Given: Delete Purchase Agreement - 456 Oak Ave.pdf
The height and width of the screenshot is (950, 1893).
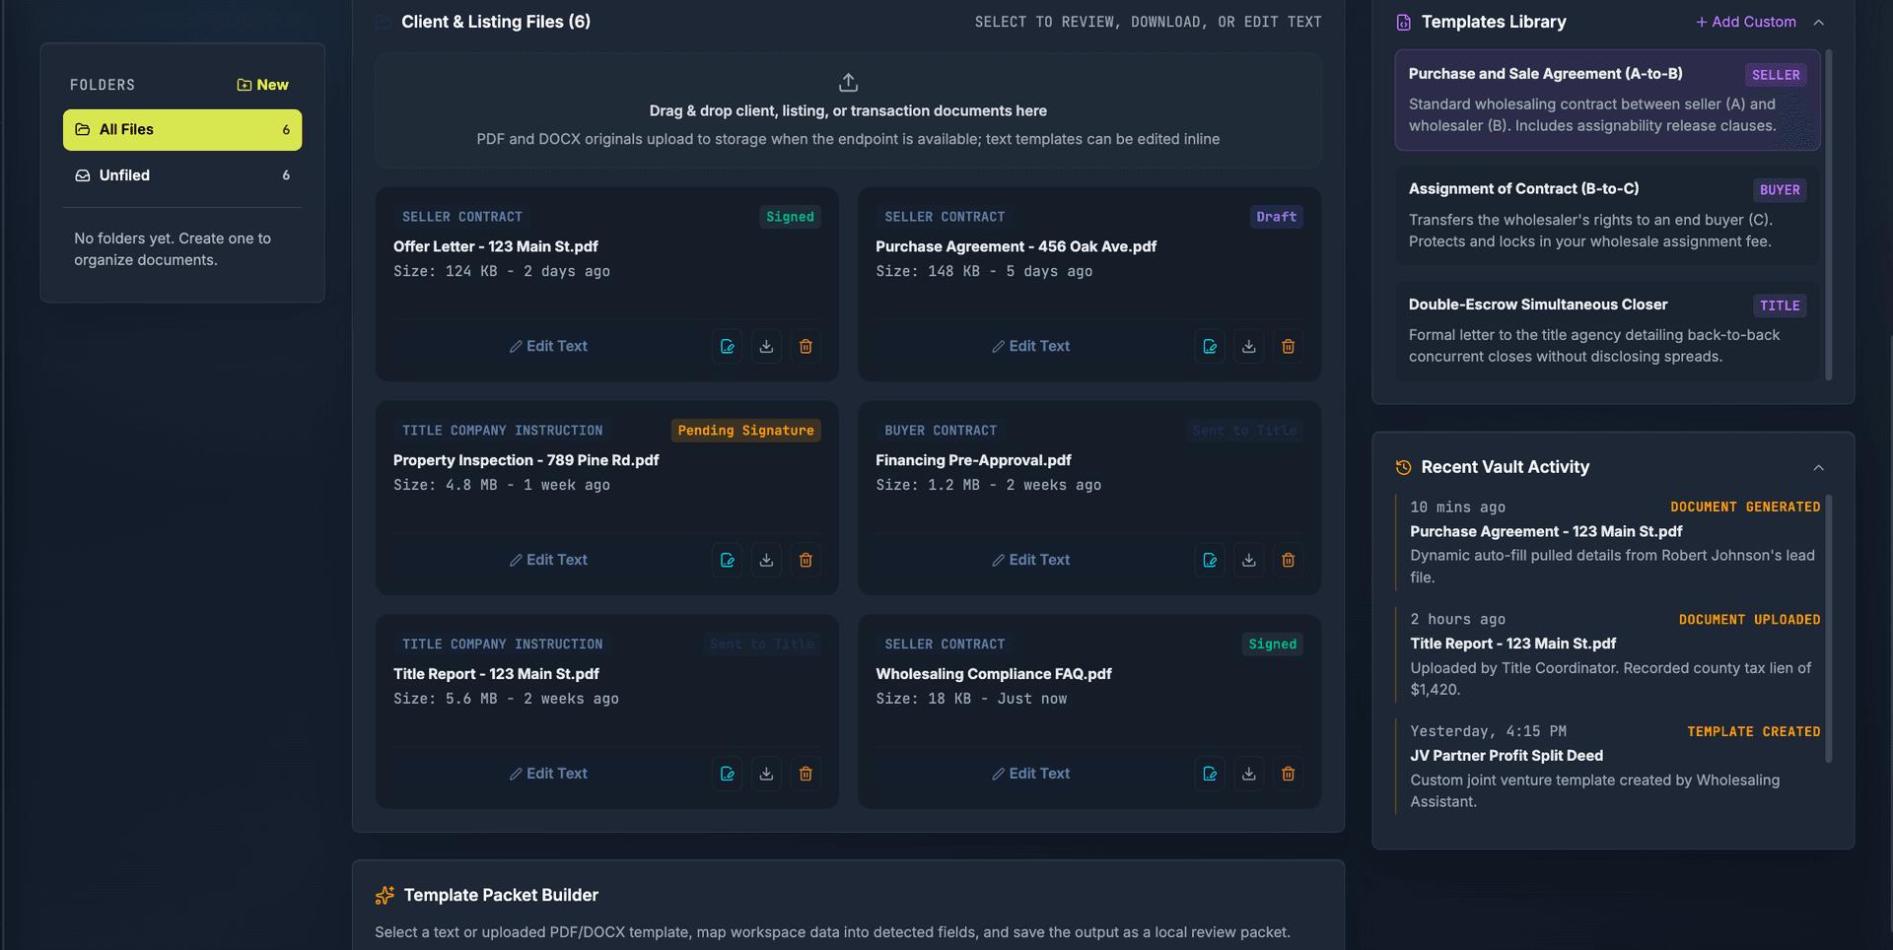Looking at the screenshot, I should 1288,346.
